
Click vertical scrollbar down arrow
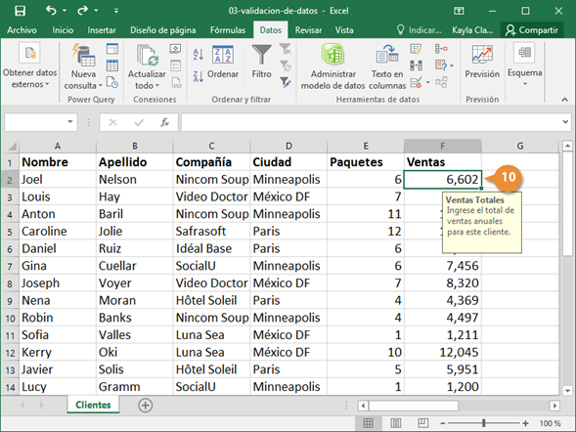pos(567,391)
